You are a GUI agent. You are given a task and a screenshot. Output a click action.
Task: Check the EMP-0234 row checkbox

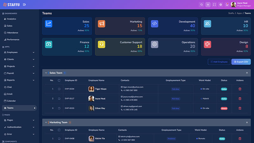tap(59, 89)
